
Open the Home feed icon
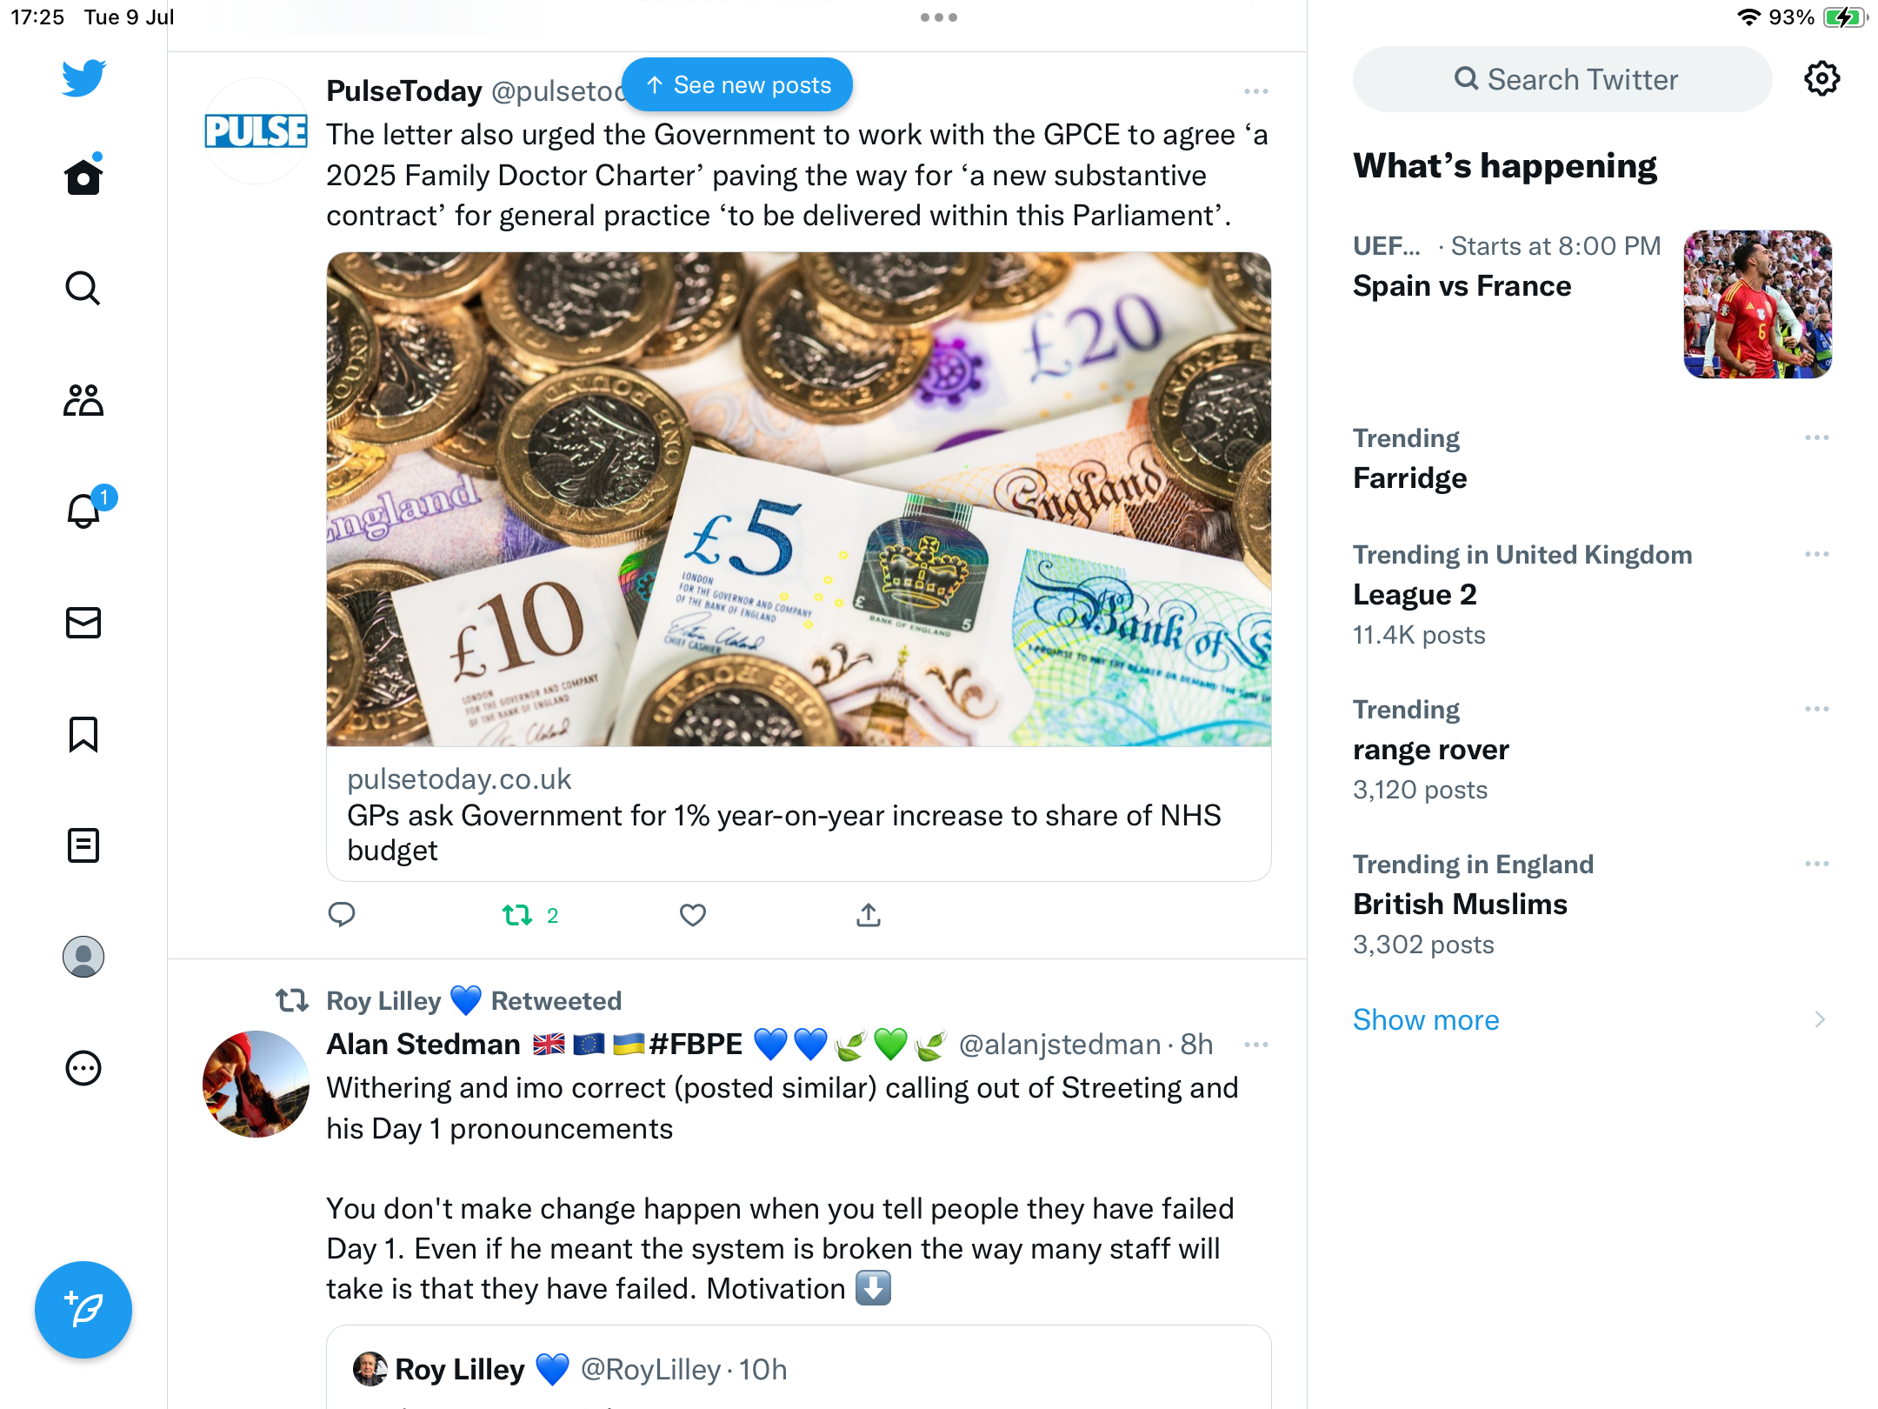coord(83,177)
